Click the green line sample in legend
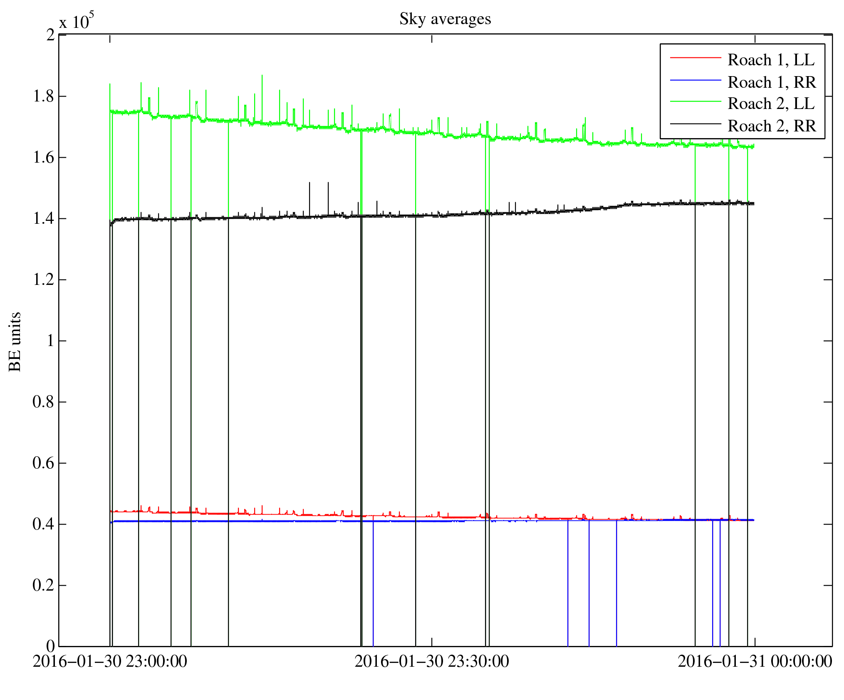This screenshot has width=844, height=700. click(x=695, y=101)
